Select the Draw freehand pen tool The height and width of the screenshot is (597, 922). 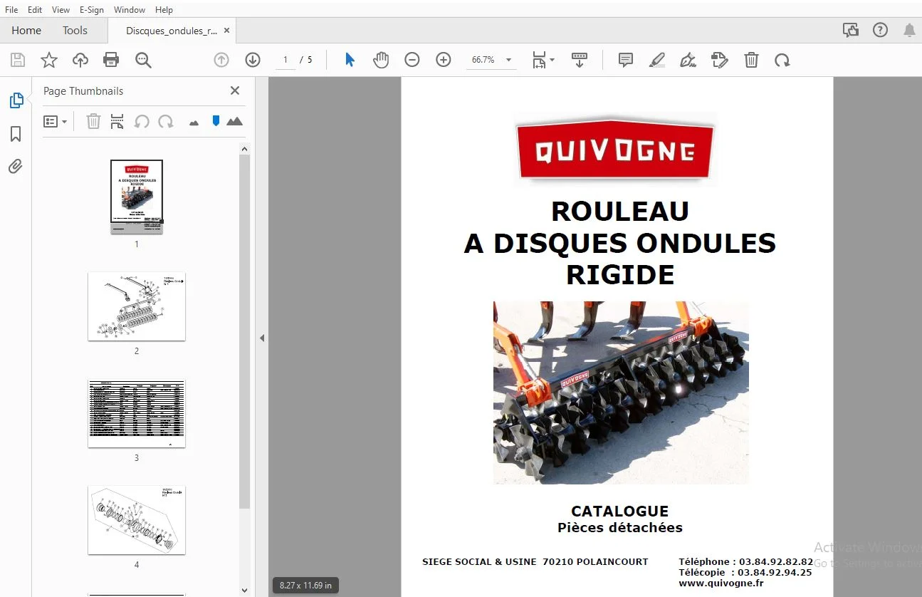pyautogui.click(x=688, y=60)
